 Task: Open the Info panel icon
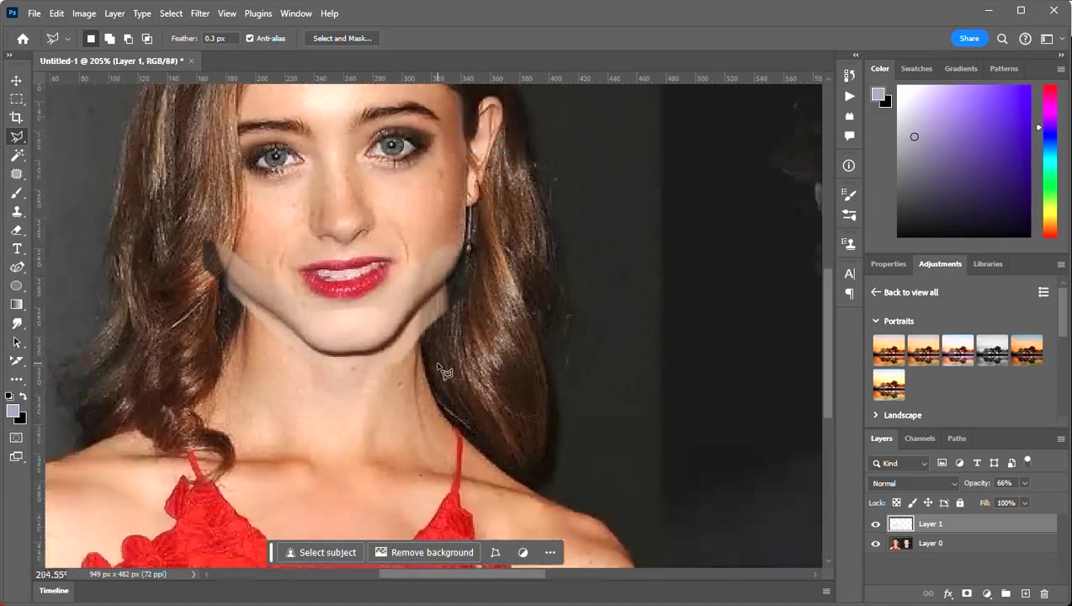tap(849, 166)
